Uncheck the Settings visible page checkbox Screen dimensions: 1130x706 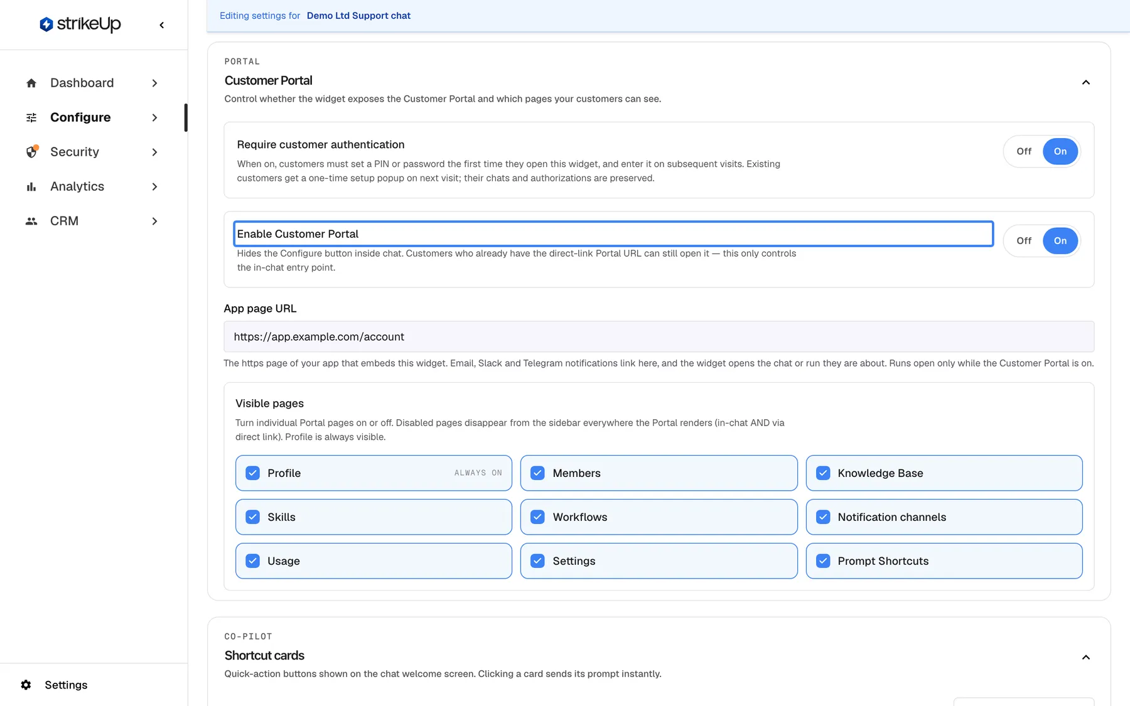[x=537, y=561]
